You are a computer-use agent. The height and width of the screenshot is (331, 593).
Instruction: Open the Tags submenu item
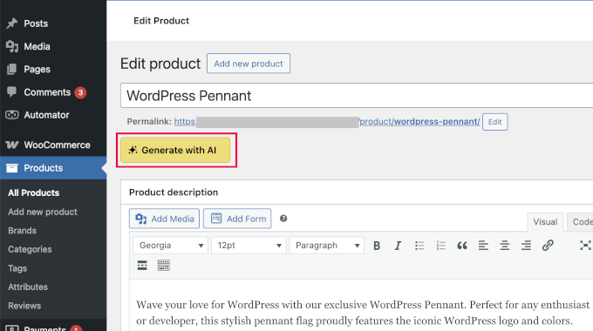point(17,268)
